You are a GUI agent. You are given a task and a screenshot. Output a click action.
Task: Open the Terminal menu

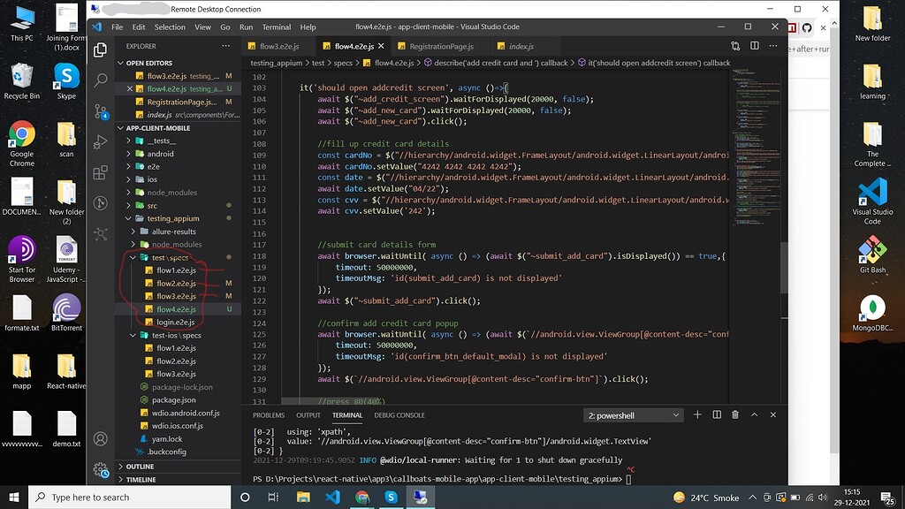click(x=277, y=27)
